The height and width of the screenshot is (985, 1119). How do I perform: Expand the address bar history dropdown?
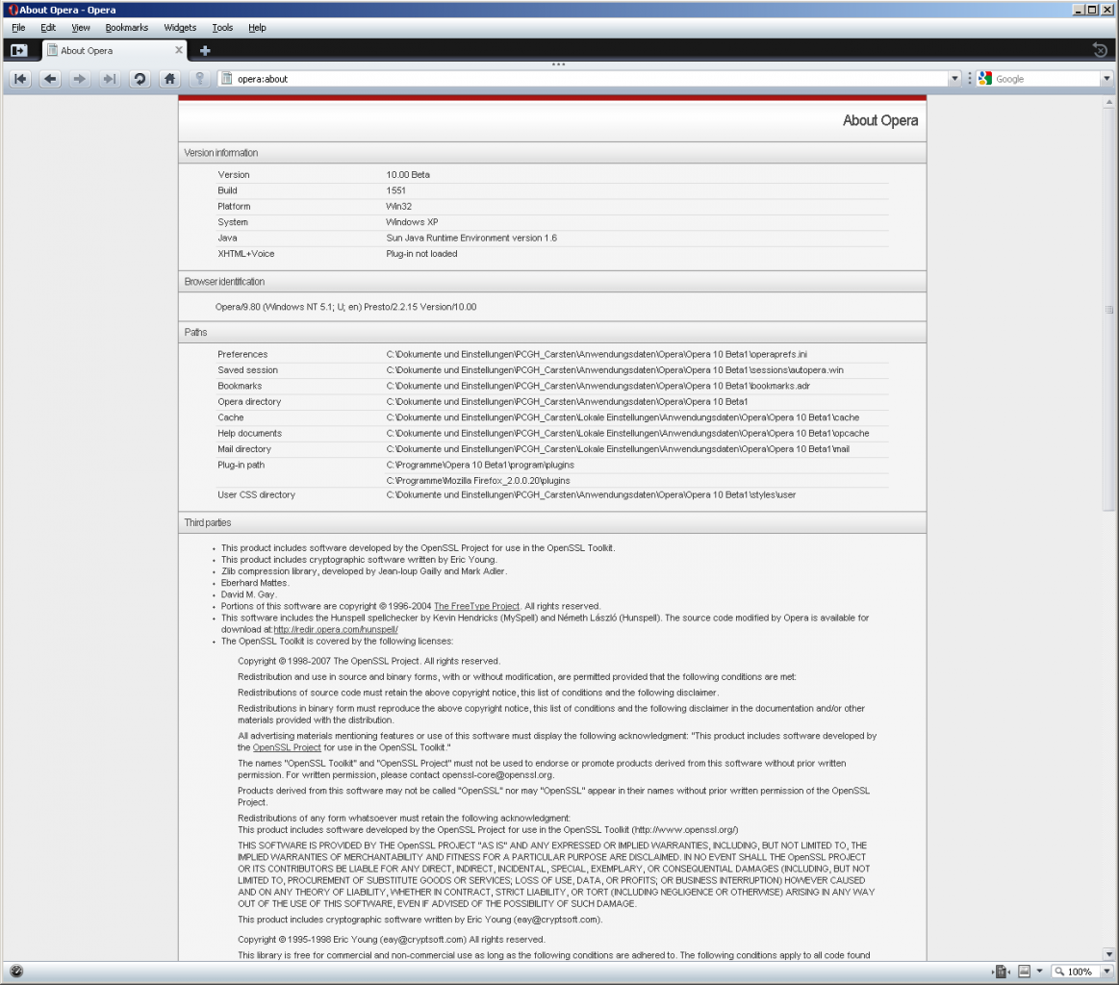pos(954,79)
